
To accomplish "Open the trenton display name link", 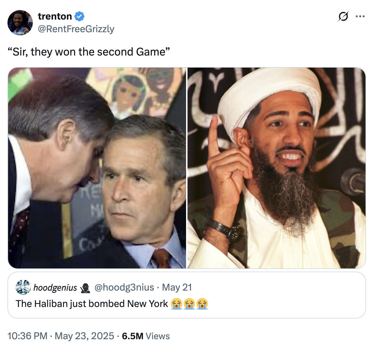I will click(x=55, y=16).
